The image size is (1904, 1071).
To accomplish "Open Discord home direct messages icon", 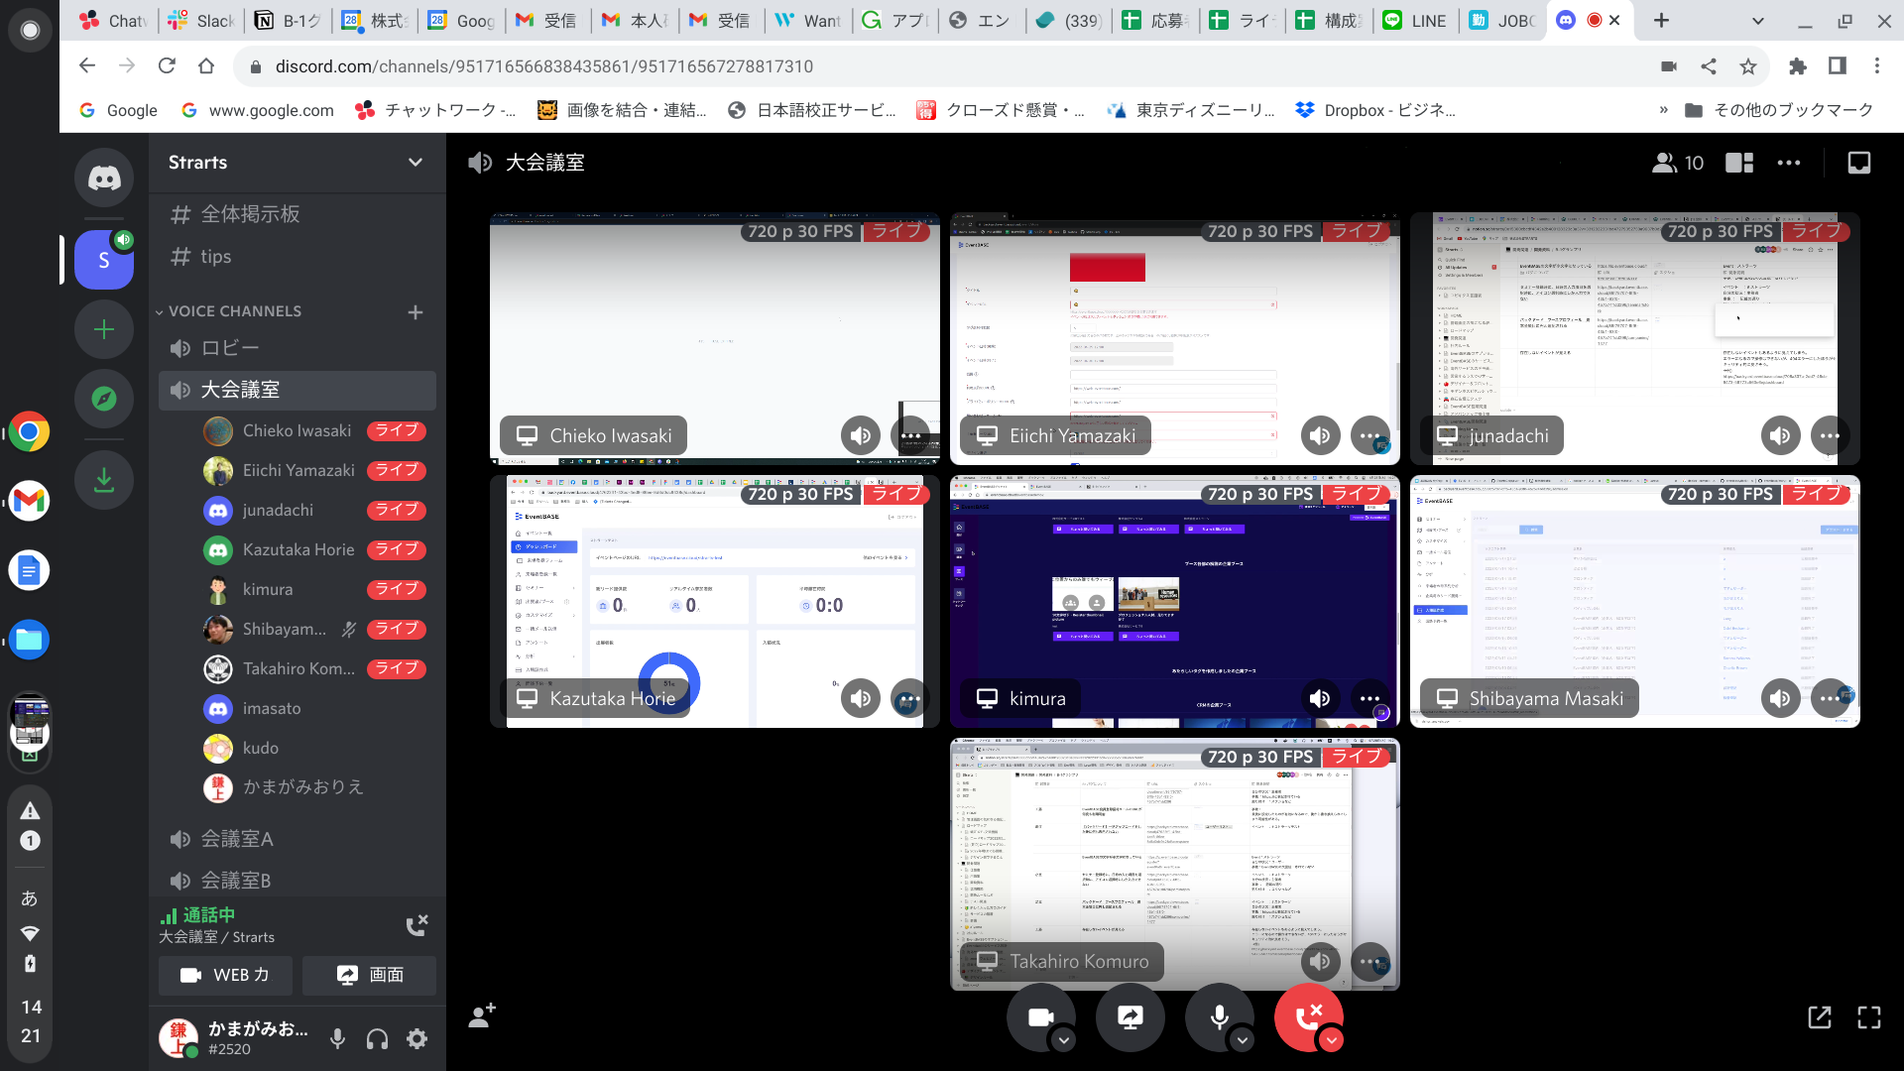I will (x=104, y=178).
